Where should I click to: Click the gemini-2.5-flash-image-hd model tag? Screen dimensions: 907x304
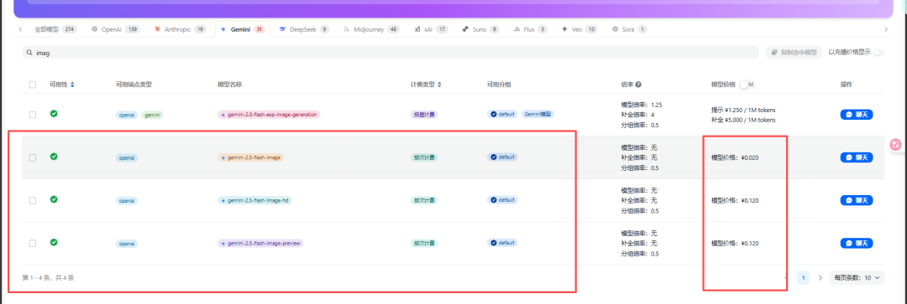point(254,200)
